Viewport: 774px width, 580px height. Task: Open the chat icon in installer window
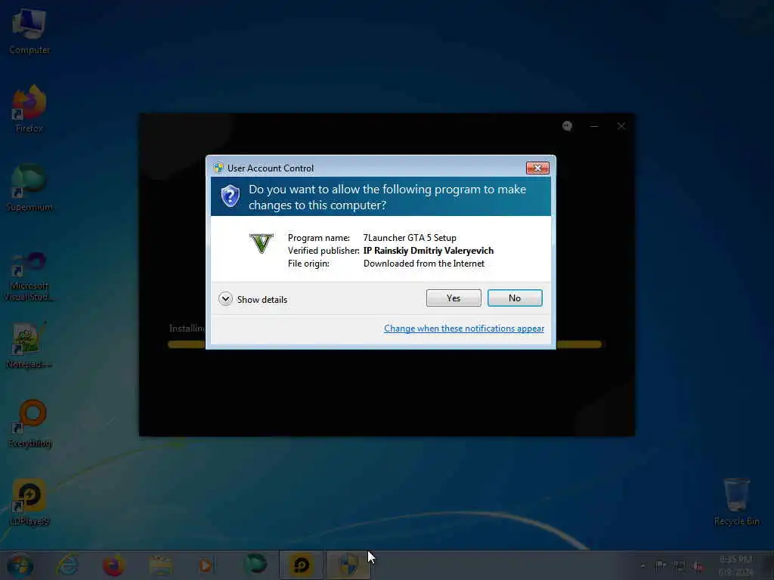(567, 126)
